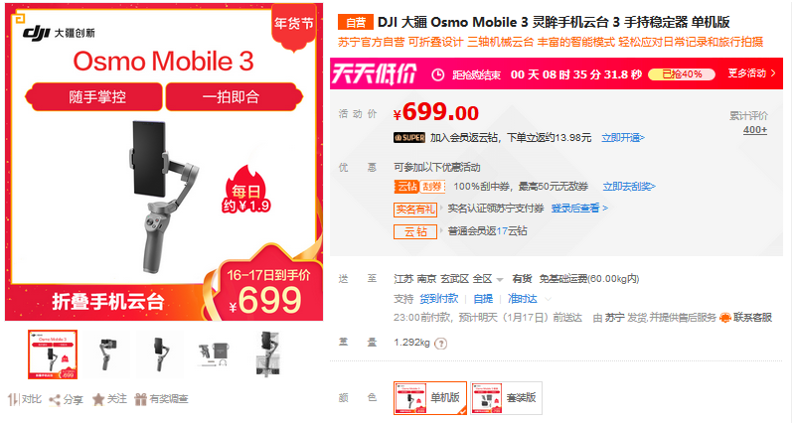Open the 400+ cumulative reviews link

[755, 130]
